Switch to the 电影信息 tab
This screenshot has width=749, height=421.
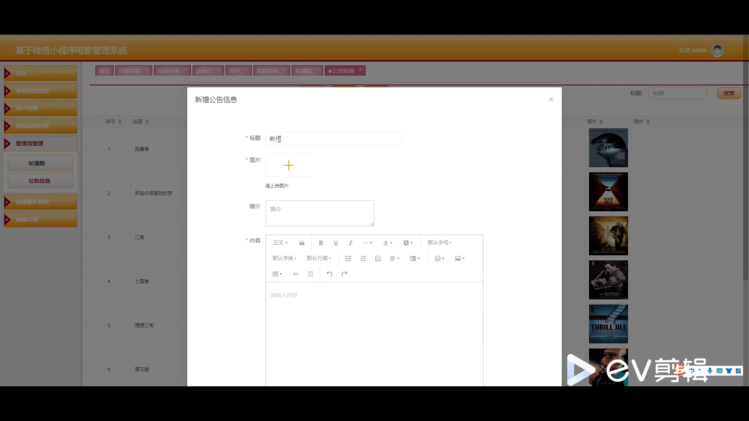[130, 71]
